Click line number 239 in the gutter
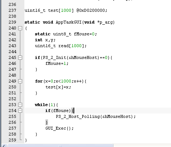171x147 pixels. 12,22
